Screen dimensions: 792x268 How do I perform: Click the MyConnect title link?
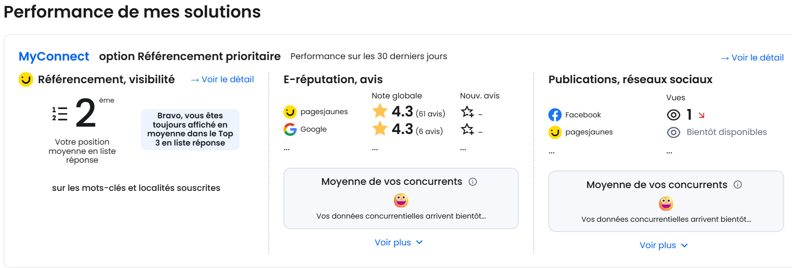coord(54,56)
